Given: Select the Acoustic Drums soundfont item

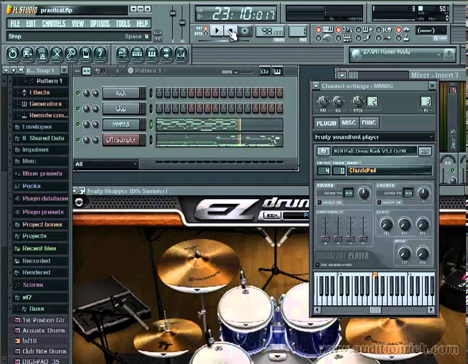Looking at the screenshot, I should point(44,330).
